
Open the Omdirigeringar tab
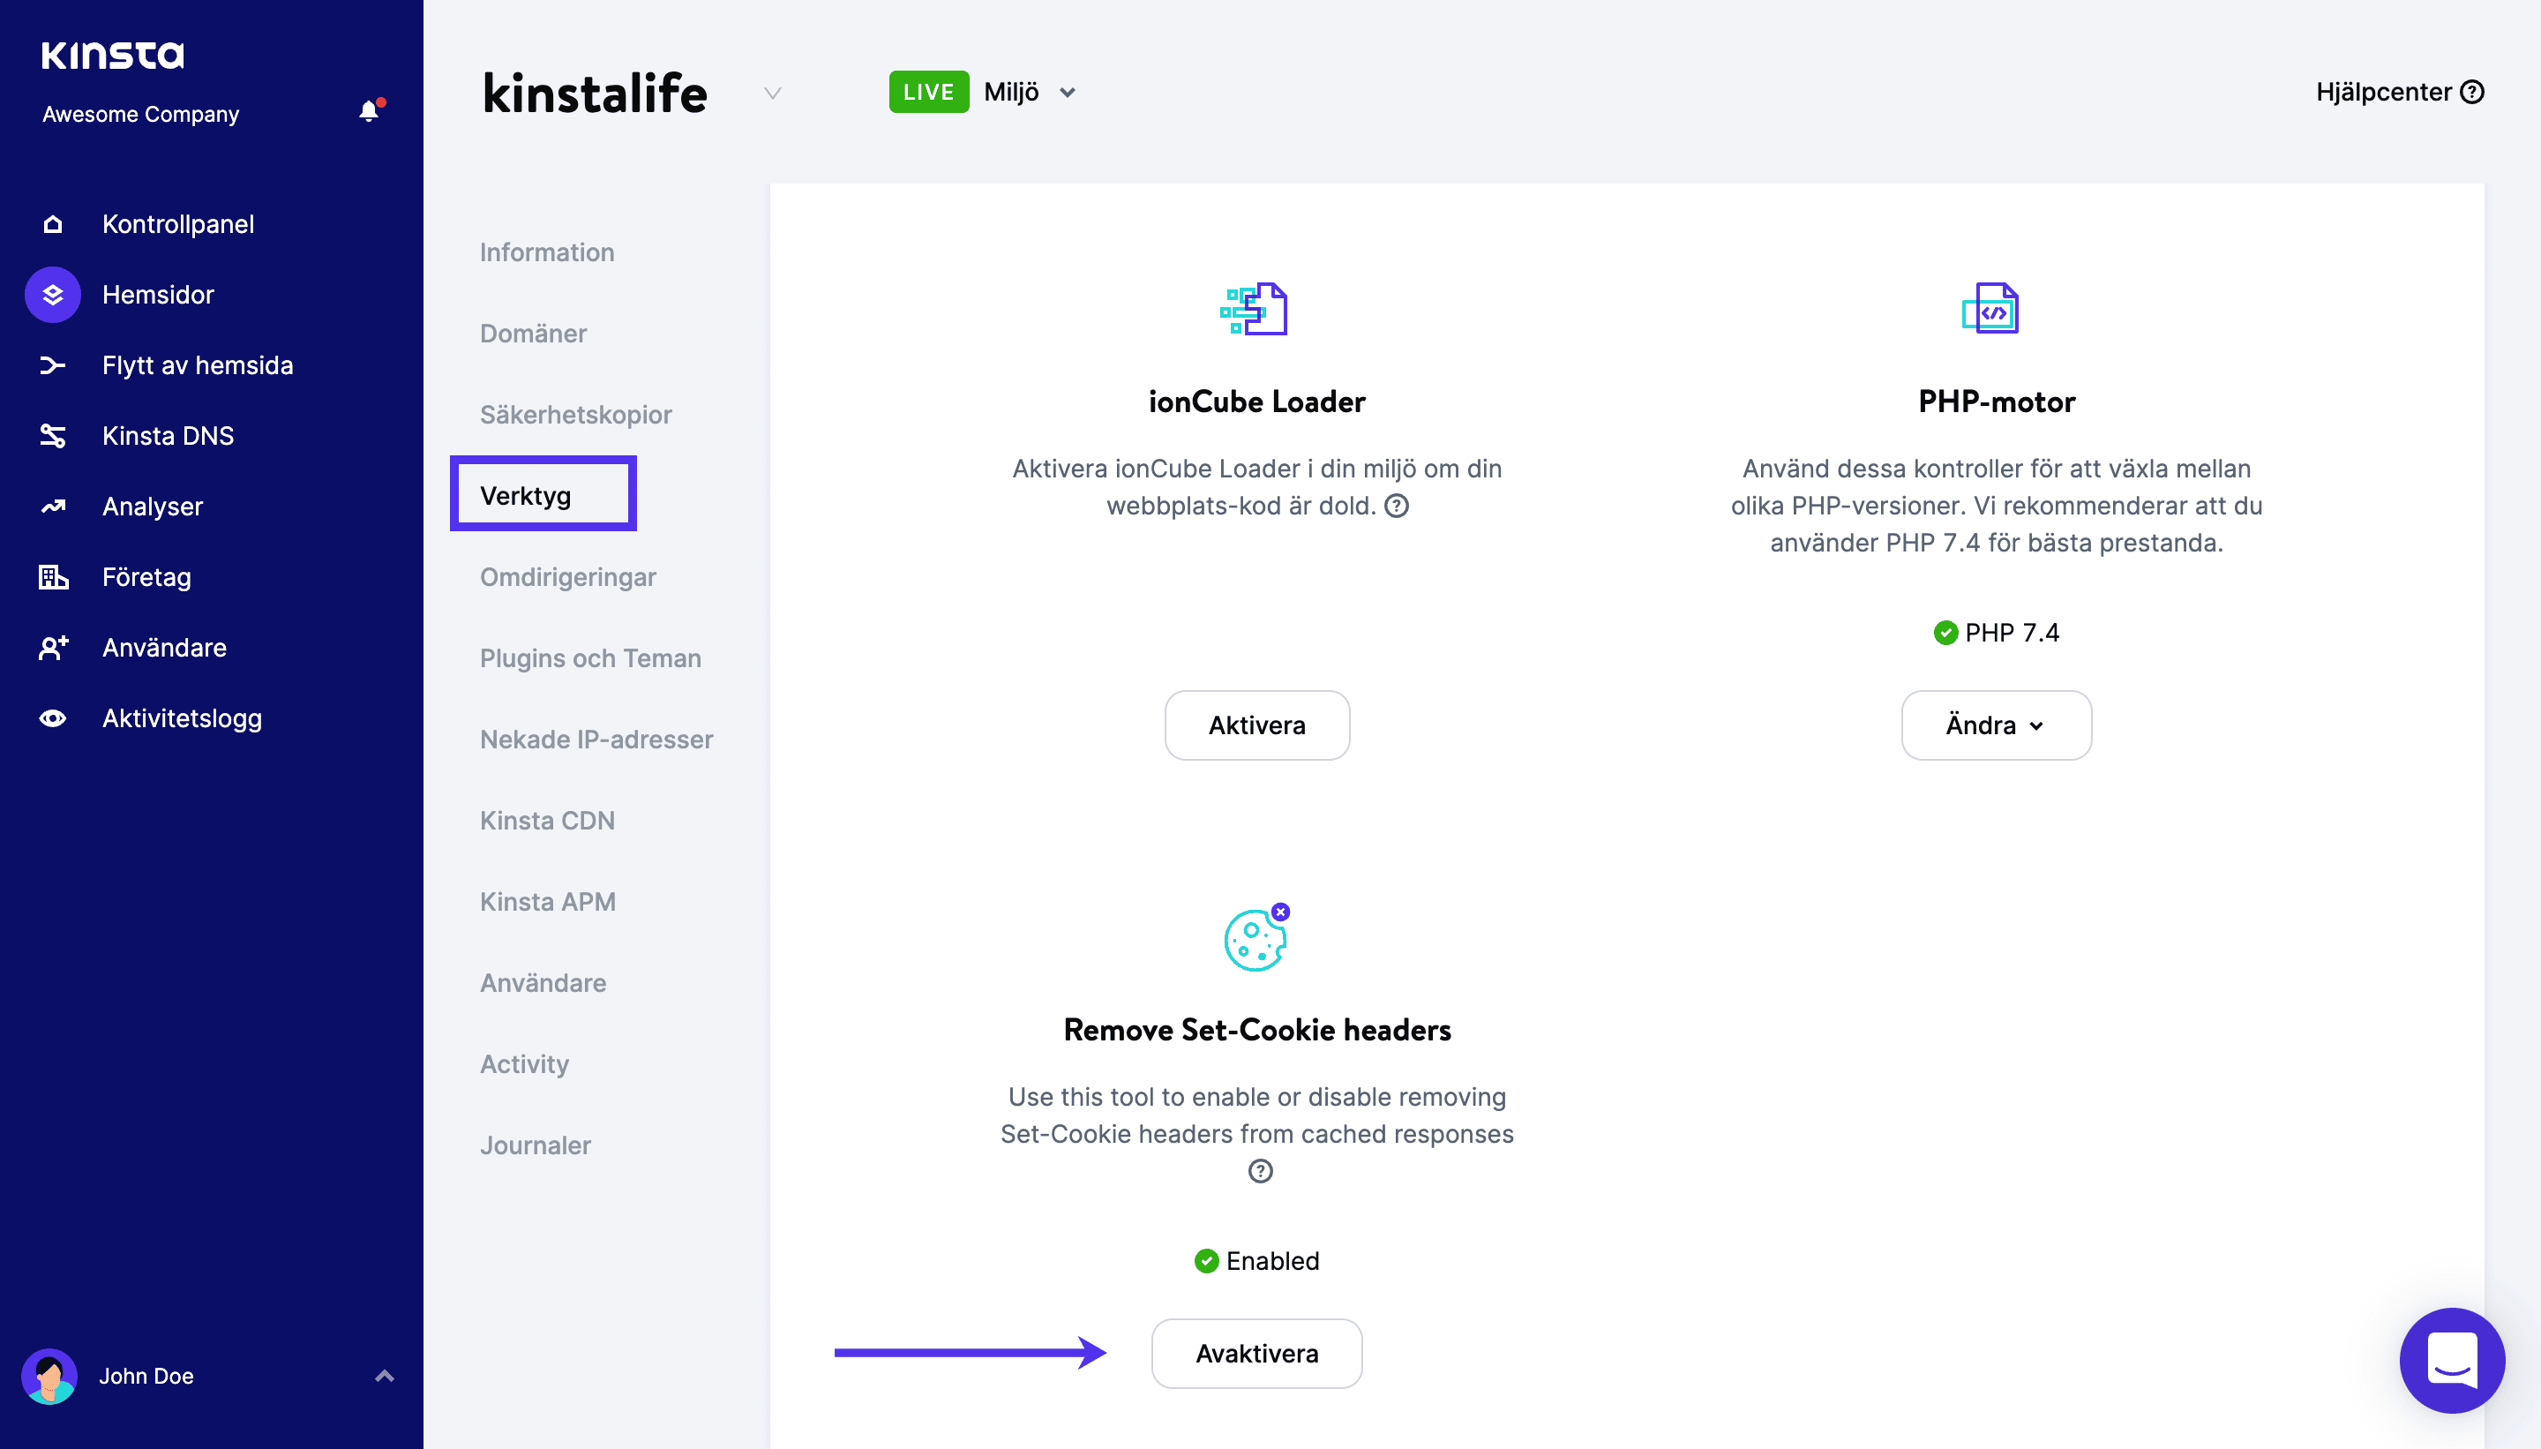(567, 577)
